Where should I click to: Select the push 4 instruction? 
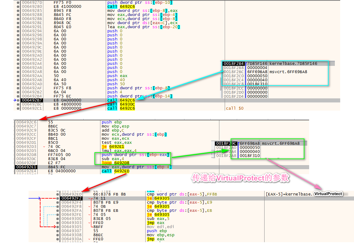(x=115, y=92)
